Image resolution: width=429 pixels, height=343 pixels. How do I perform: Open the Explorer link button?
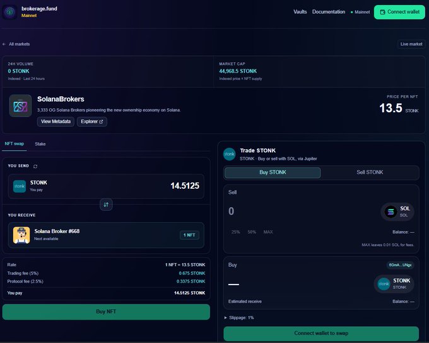[x=92, y=121]
